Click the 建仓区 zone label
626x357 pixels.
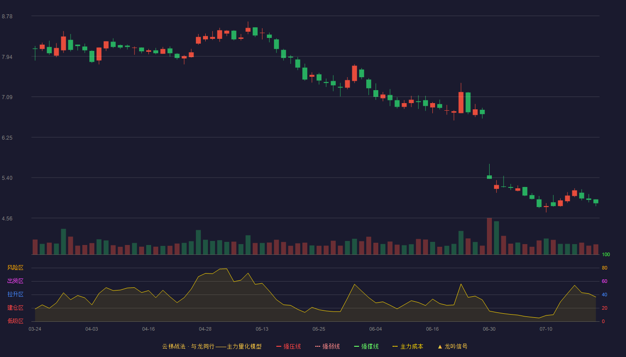point(16,308)
